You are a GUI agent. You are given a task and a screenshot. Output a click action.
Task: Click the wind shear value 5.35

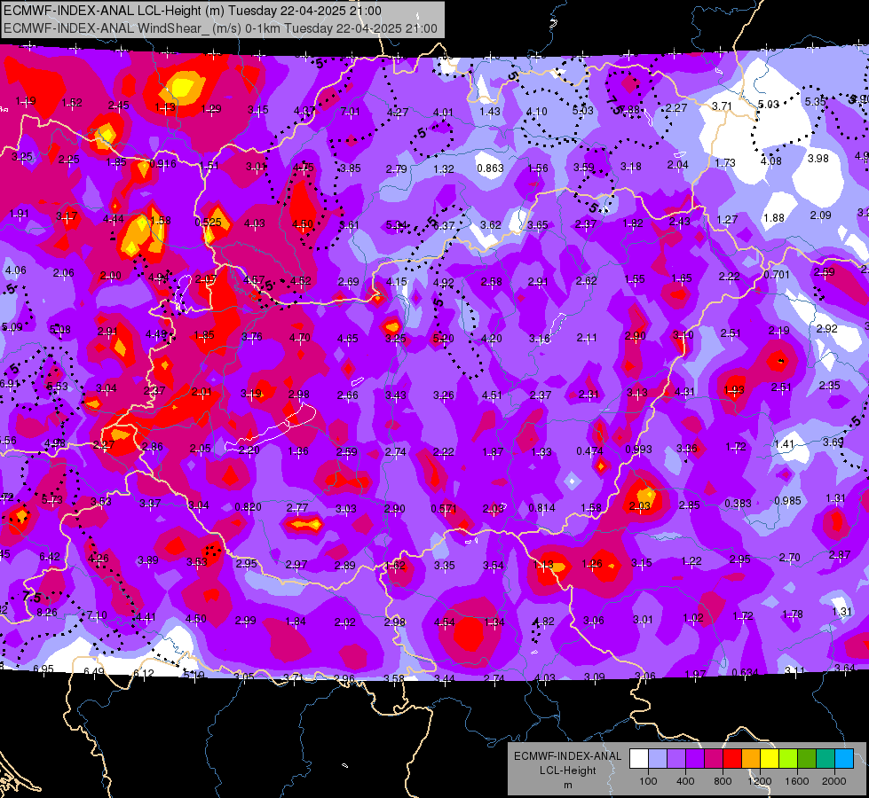tap(815, 101)
